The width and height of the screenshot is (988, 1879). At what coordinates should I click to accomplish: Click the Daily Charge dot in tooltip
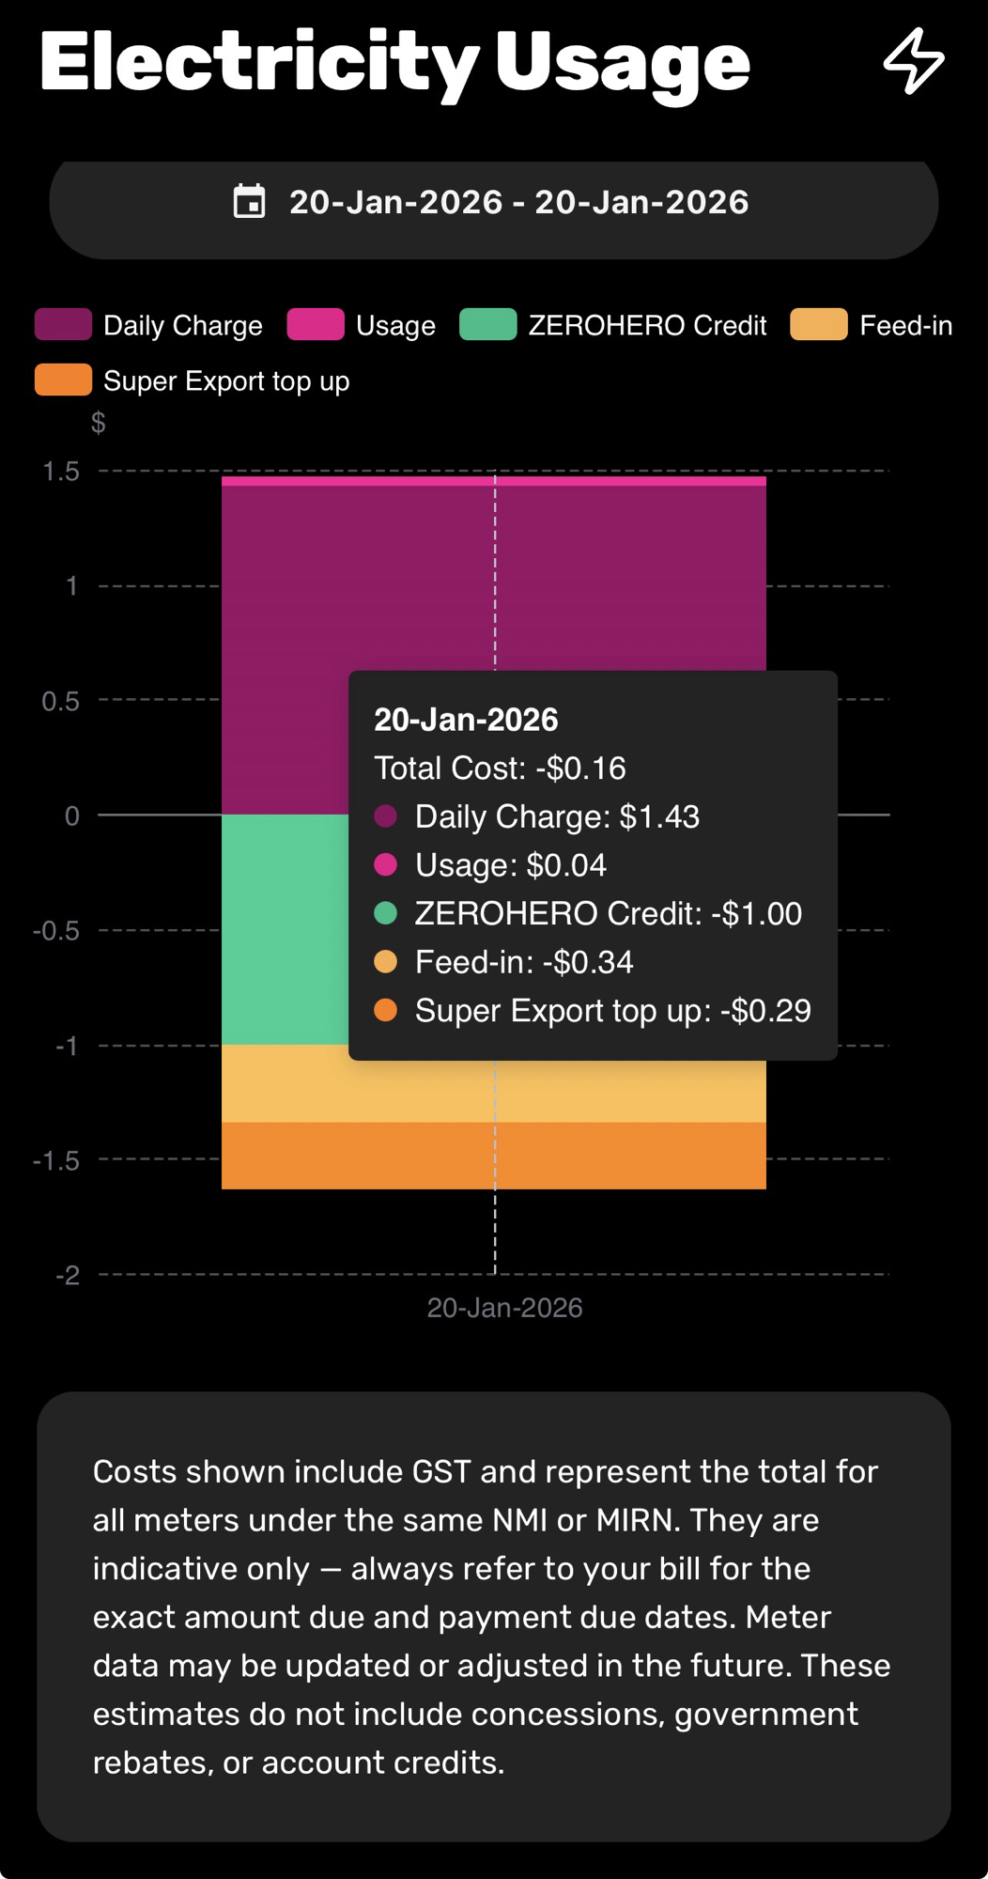tap(385, 816)
